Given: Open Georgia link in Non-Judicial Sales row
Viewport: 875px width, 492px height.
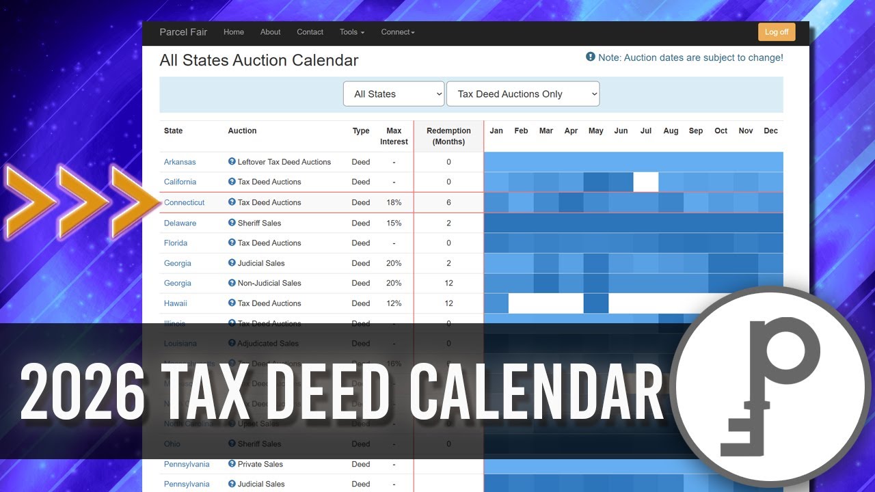Looking at the screenshot, I should click(x=178, y=283).
